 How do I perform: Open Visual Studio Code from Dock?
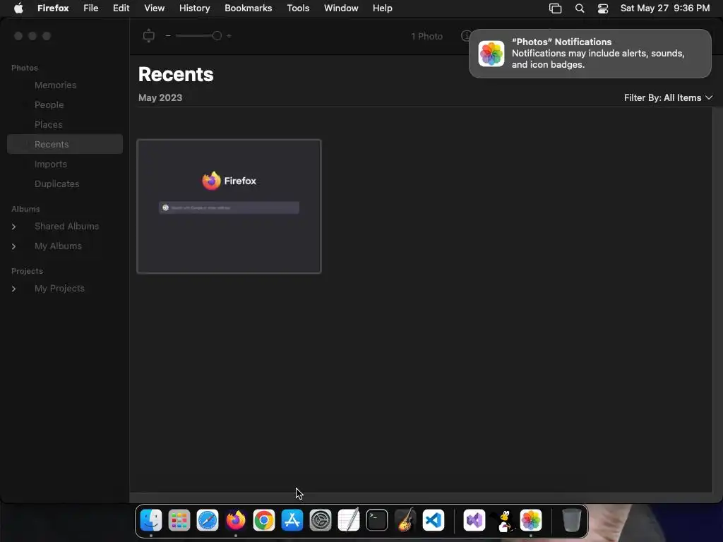pos(434,520)
